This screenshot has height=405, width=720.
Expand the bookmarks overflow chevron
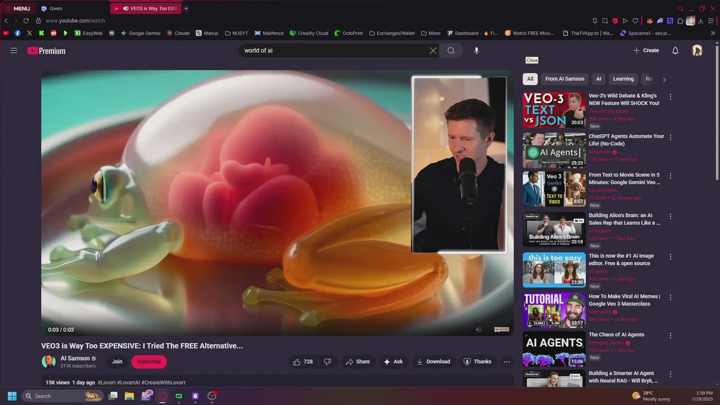point(713,33)
